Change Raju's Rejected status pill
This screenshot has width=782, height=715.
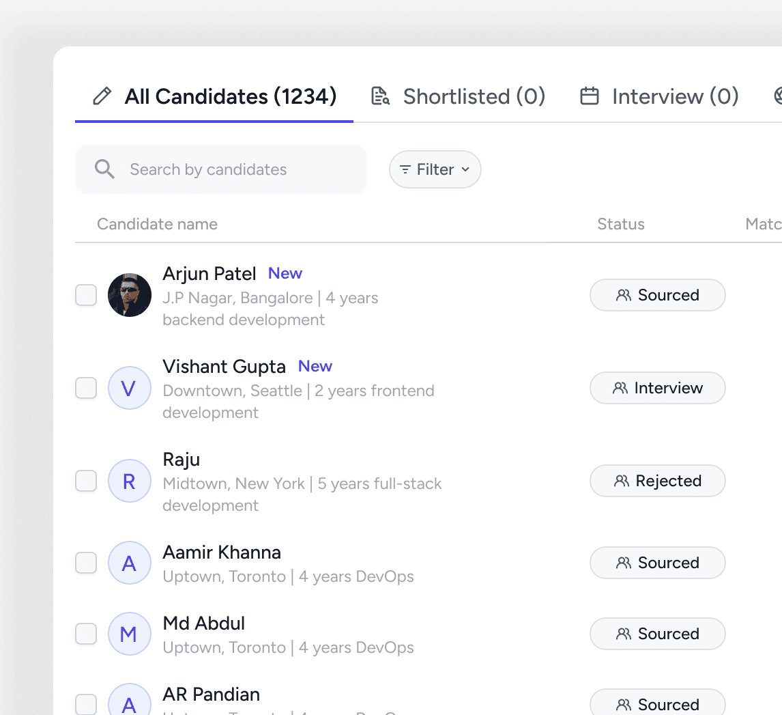point(657,481)
